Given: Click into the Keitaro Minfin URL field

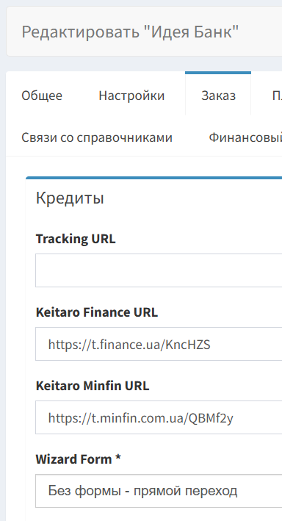Looking at the screenshot, I should click(x=159, y=417).
